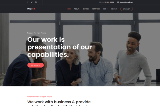The height and width of the screenshot is (106, 160).
Task: Click the chevron beside Blog
Action: coord(107,9)
